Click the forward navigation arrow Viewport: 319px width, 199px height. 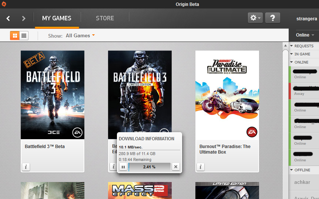(x=24, y=18)
